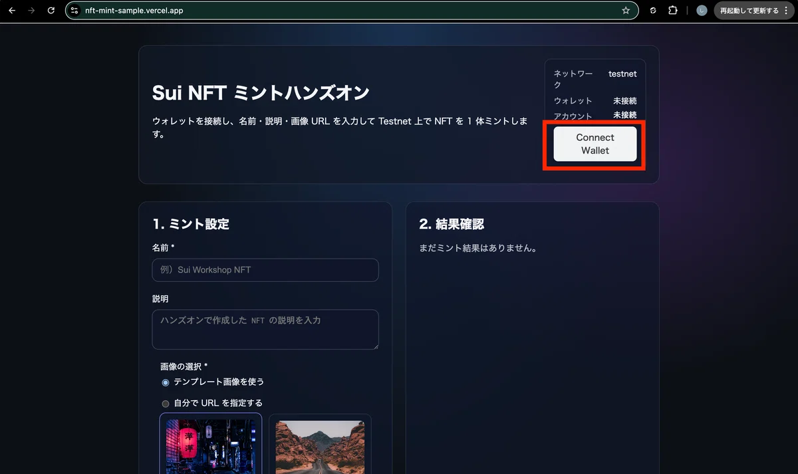
Task: Focus the 説明 textarea
Action: (265, 329)
